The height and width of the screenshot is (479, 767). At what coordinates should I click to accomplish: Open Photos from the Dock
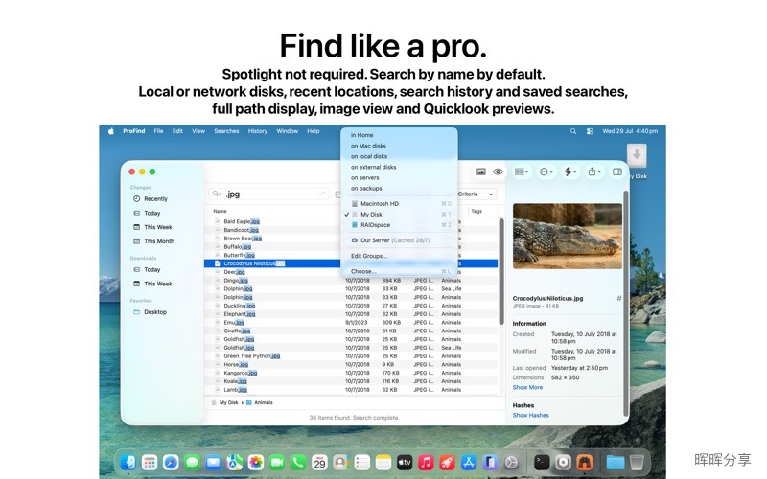coord(255,462)
